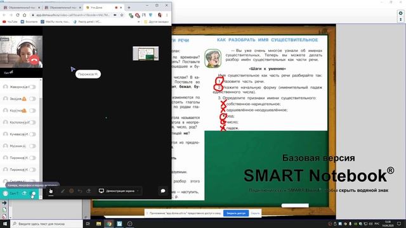Bookmark this page with the star
The height and width of the screenshot is (228, 406).
pos(122,15)
